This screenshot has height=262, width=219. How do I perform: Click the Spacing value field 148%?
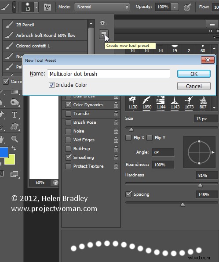207,195
